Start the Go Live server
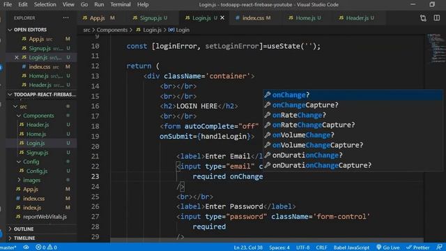The width and height of the screenshot is (446, 251). click(388, 248)
